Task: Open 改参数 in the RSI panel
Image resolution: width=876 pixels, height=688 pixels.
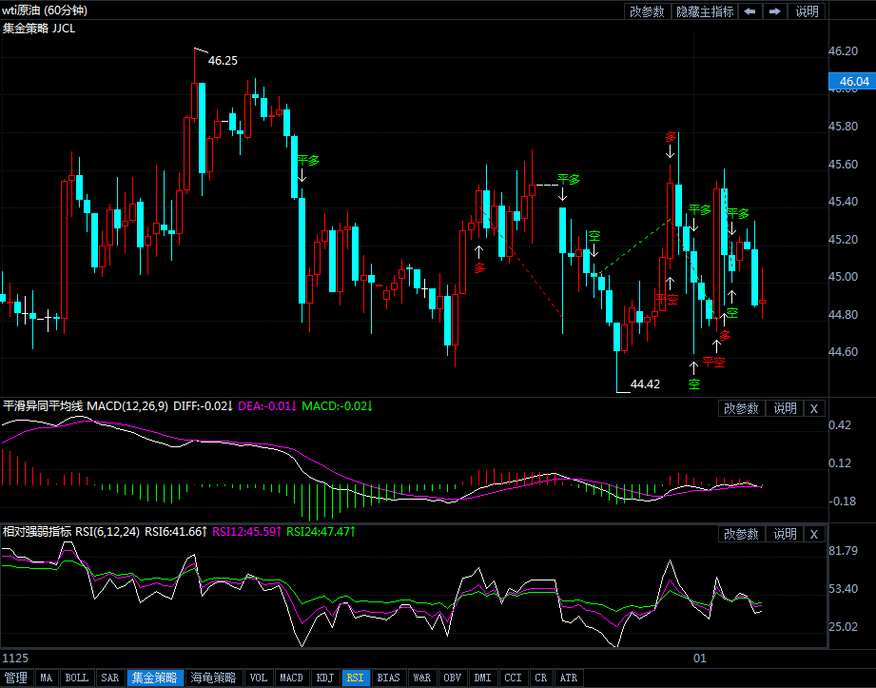Action: [741, 535]
